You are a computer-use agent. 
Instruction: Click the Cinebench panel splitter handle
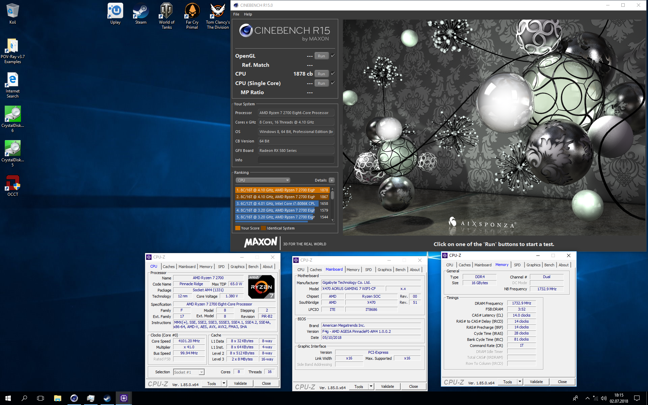pyautogui.click(x=341, y=135)
